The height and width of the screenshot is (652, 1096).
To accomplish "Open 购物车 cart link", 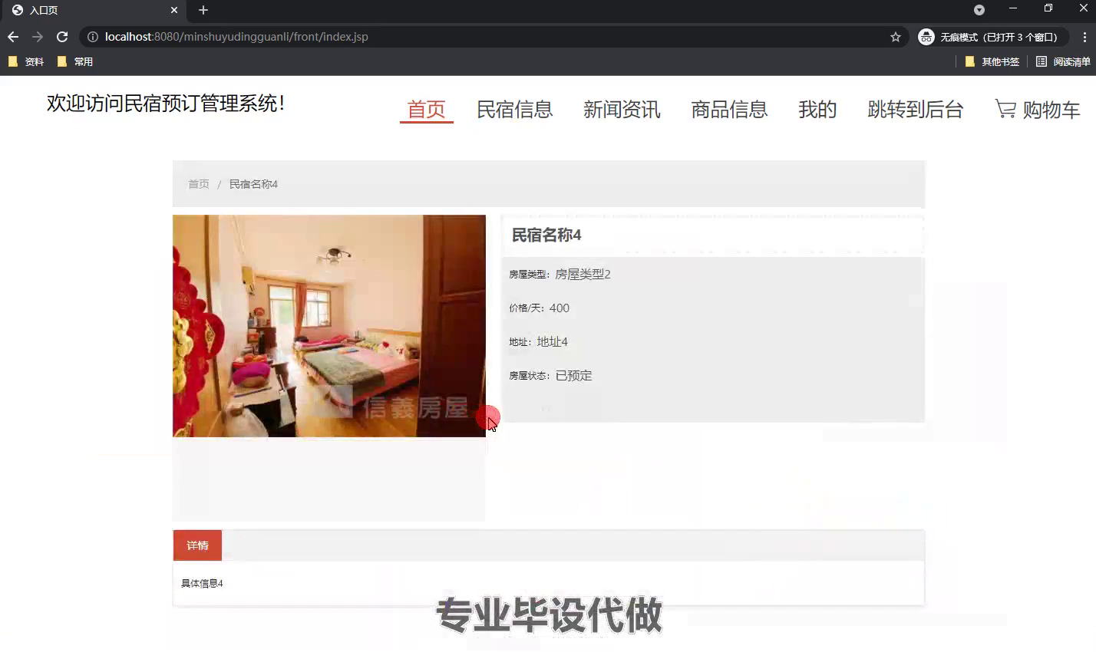I will [x=1051, y=110].
